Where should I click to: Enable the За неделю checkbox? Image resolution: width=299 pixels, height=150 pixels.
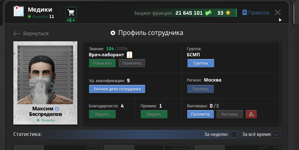click(x=234, y=134)
